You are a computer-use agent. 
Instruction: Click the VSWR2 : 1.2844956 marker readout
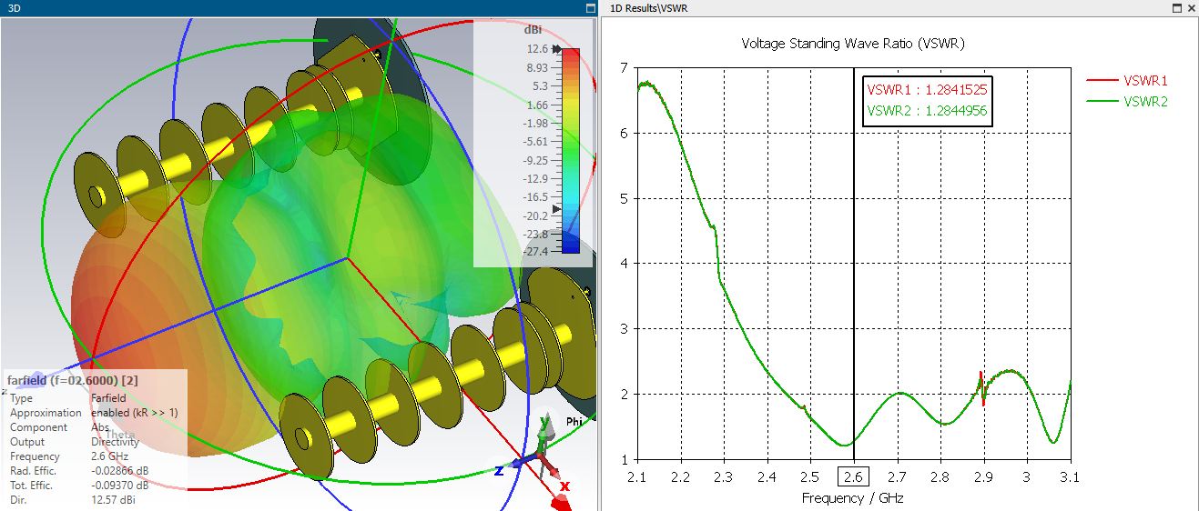pos(927,111)
